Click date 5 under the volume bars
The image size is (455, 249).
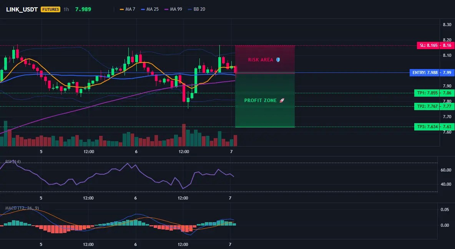[x=41, y=152]
